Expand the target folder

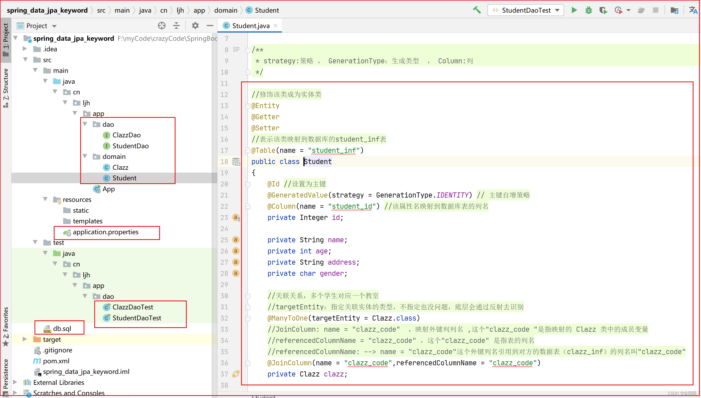coord(25,339)
